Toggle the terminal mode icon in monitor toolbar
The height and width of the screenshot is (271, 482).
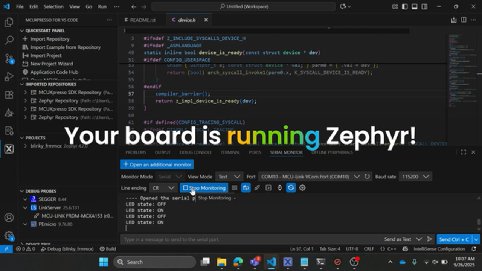tap(268, 188)
